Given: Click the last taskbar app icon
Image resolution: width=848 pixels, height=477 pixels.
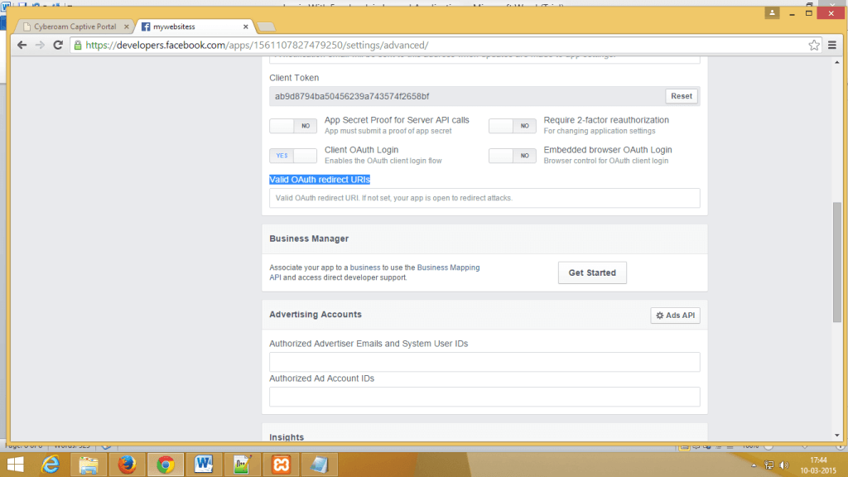Looking at the screenshot, I should pos(319,465).
